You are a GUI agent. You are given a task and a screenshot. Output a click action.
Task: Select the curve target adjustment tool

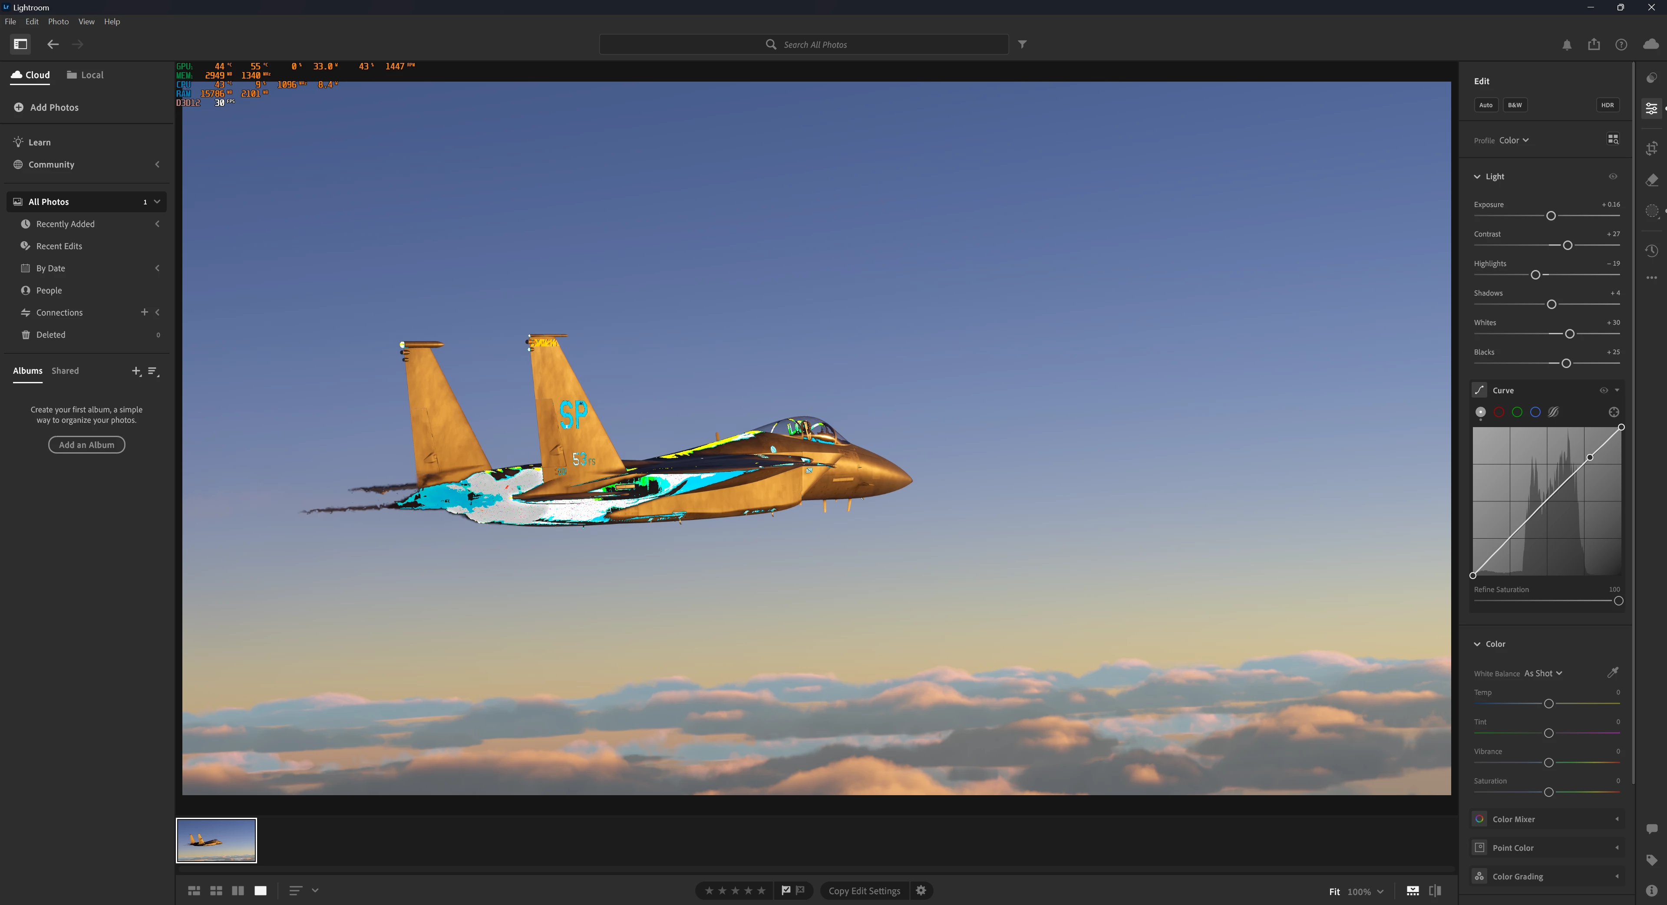(x=1613, y=412)
